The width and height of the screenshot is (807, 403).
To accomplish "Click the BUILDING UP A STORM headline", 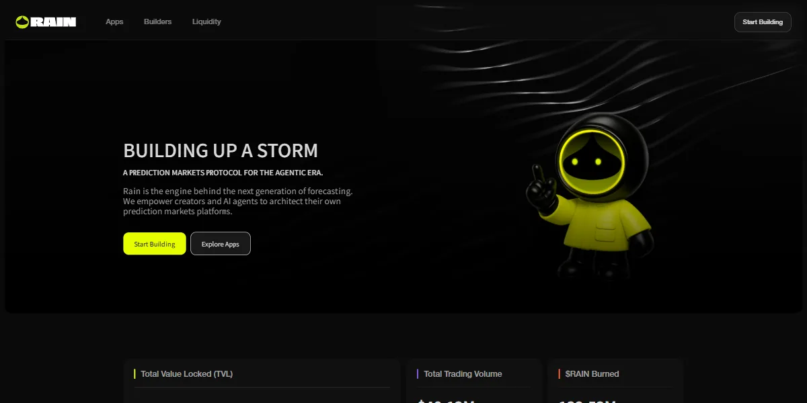I will [x=221, y=150].
